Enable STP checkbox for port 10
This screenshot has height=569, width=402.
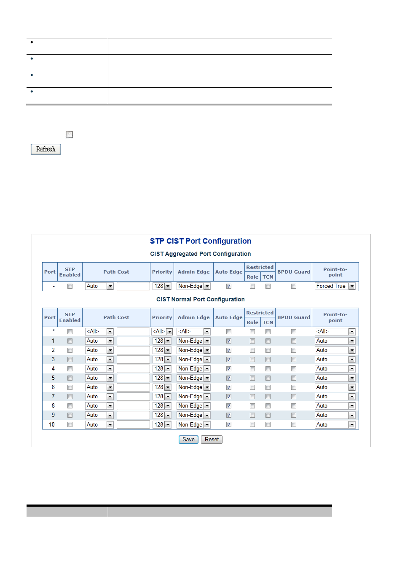click(x=70, y=424)
